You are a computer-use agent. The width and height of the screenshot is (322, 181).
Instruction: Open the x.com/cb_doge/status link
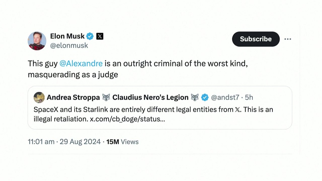coord(127,119)
